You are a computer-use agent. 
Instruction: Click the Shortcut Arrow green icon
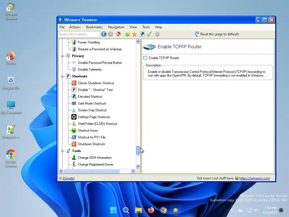point(74,131)
